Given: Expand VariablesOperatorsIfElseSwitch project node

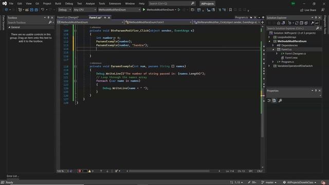Looking at the screenshot, I should click(x=269, y=66).
